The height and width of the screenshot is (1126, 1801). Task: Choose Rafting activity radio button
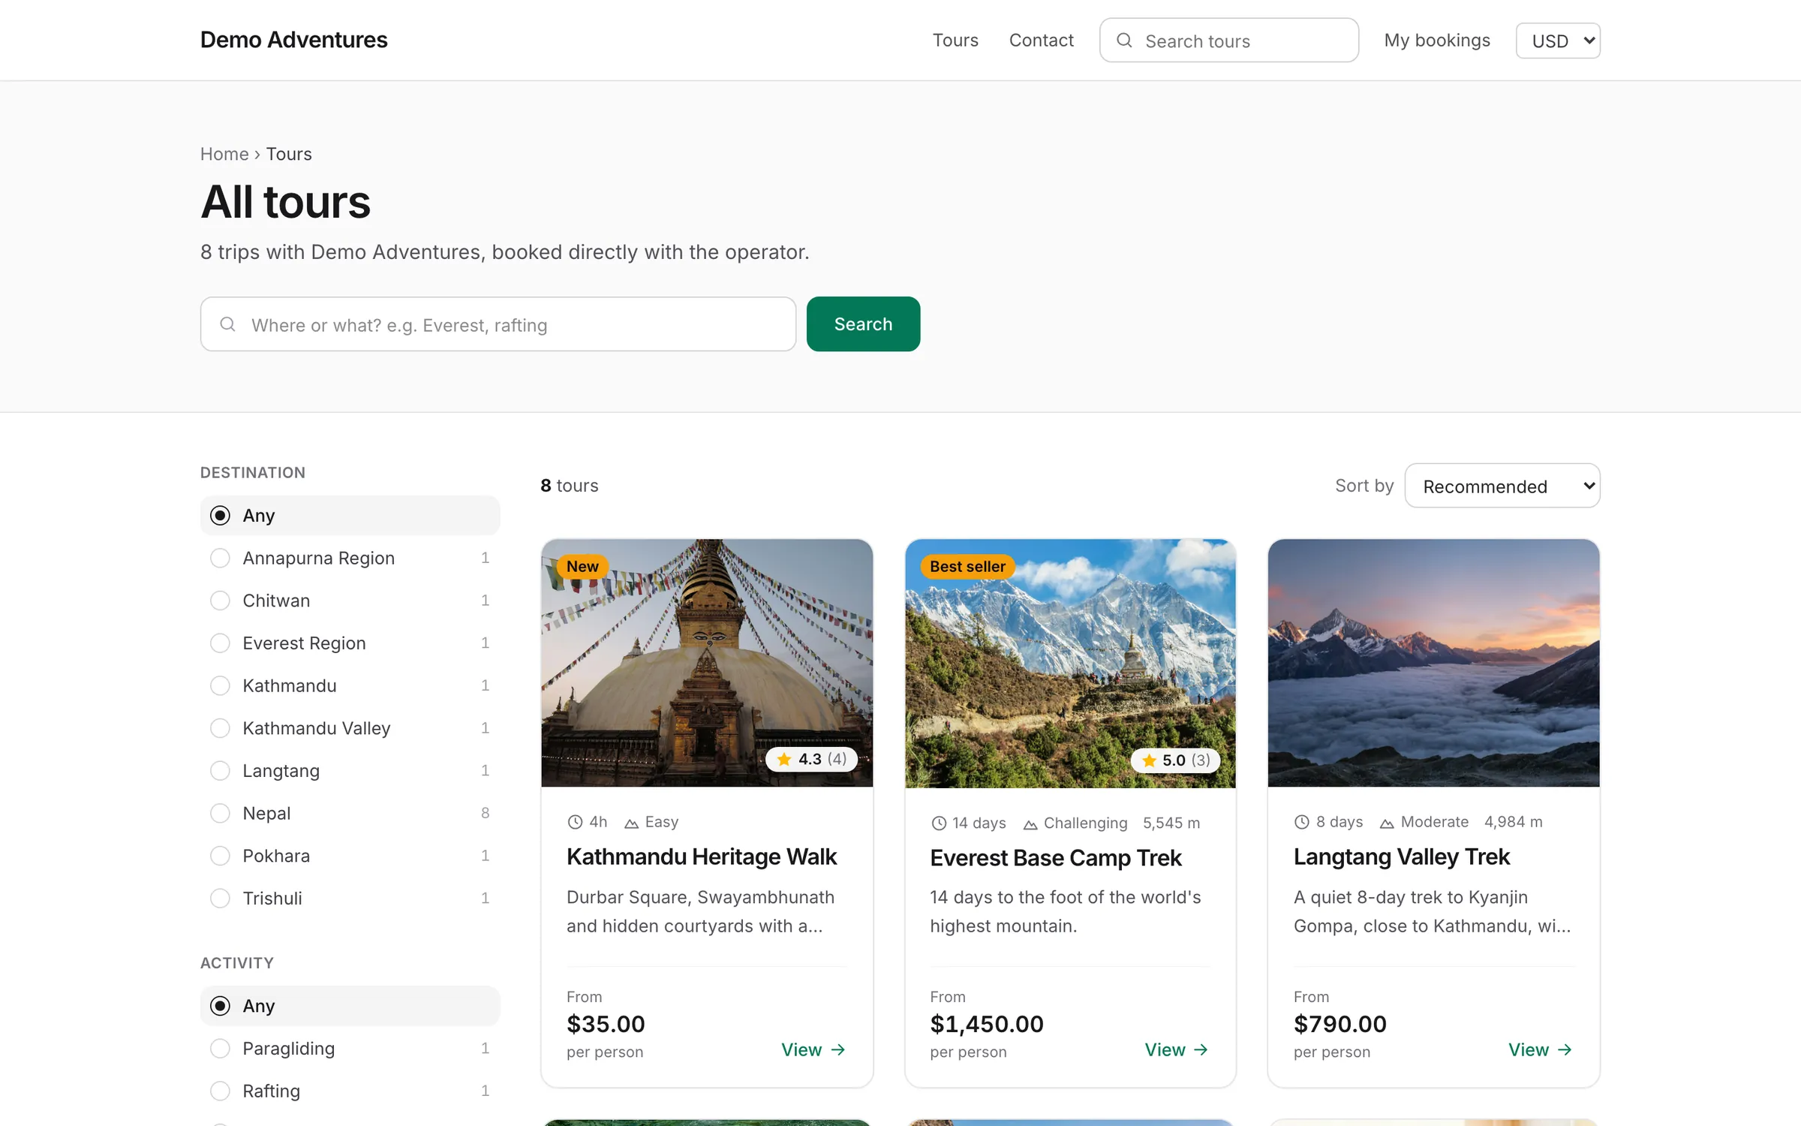pos(220,1091)
